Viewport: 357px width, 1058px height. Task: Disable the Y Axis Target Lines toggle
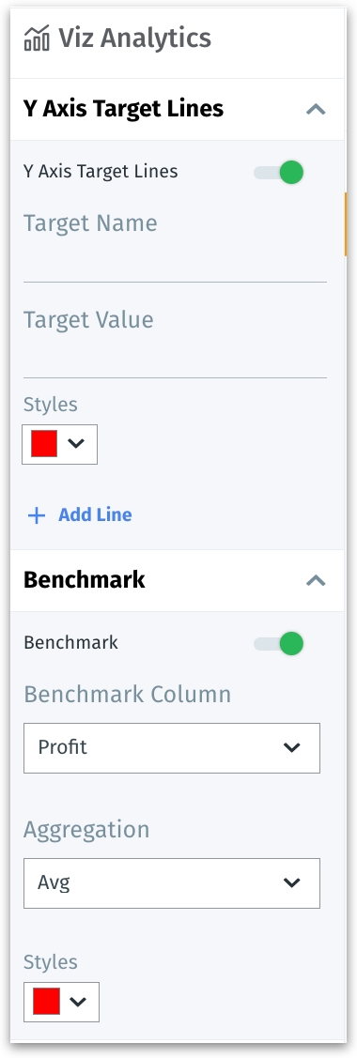(279, 172)
